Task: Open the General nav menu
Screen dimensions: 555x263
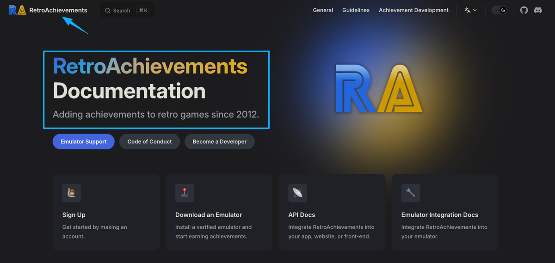Action: (x=323, y=10)
